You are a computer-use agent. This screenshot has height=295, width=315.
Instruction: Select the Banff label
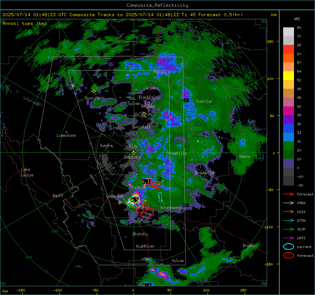pos(58,195)
